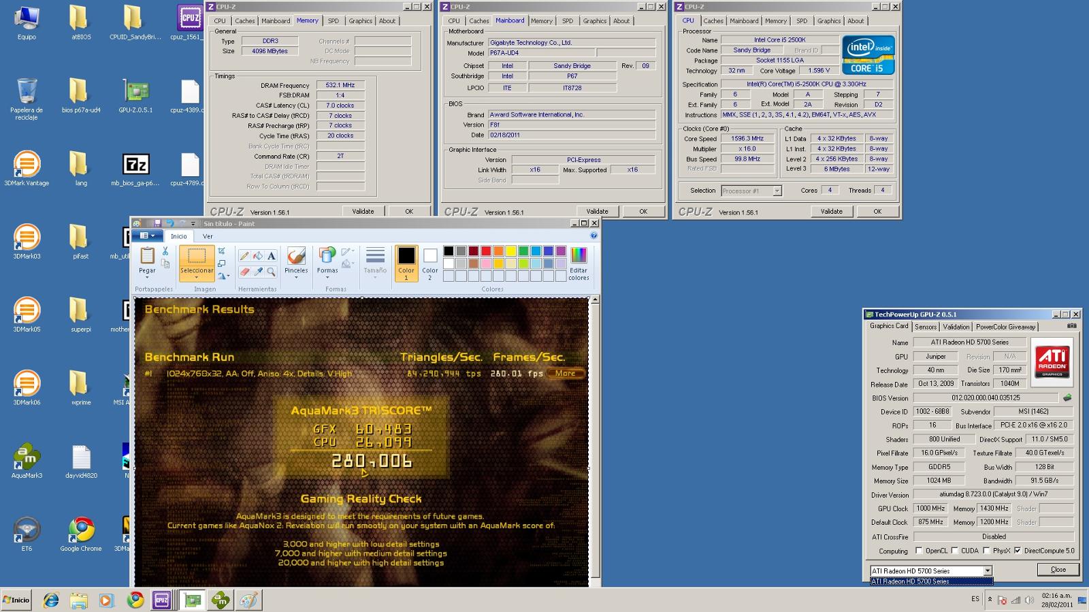The height and width of the screenshot is (612, 1089).
Task: Click the Cut scissors icon in Paint
Action: tap(165, 251)
